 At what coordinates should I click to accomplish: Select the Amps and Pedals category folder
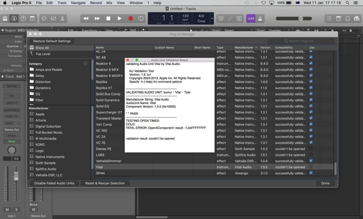click(49, 70)
